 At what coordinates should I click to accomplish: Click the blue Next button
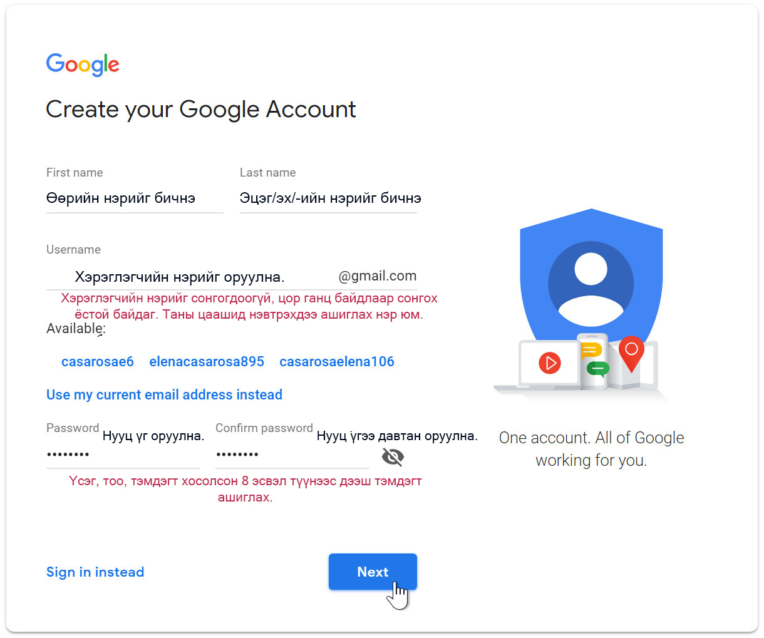pyautogui.click(x=373, y=572)
